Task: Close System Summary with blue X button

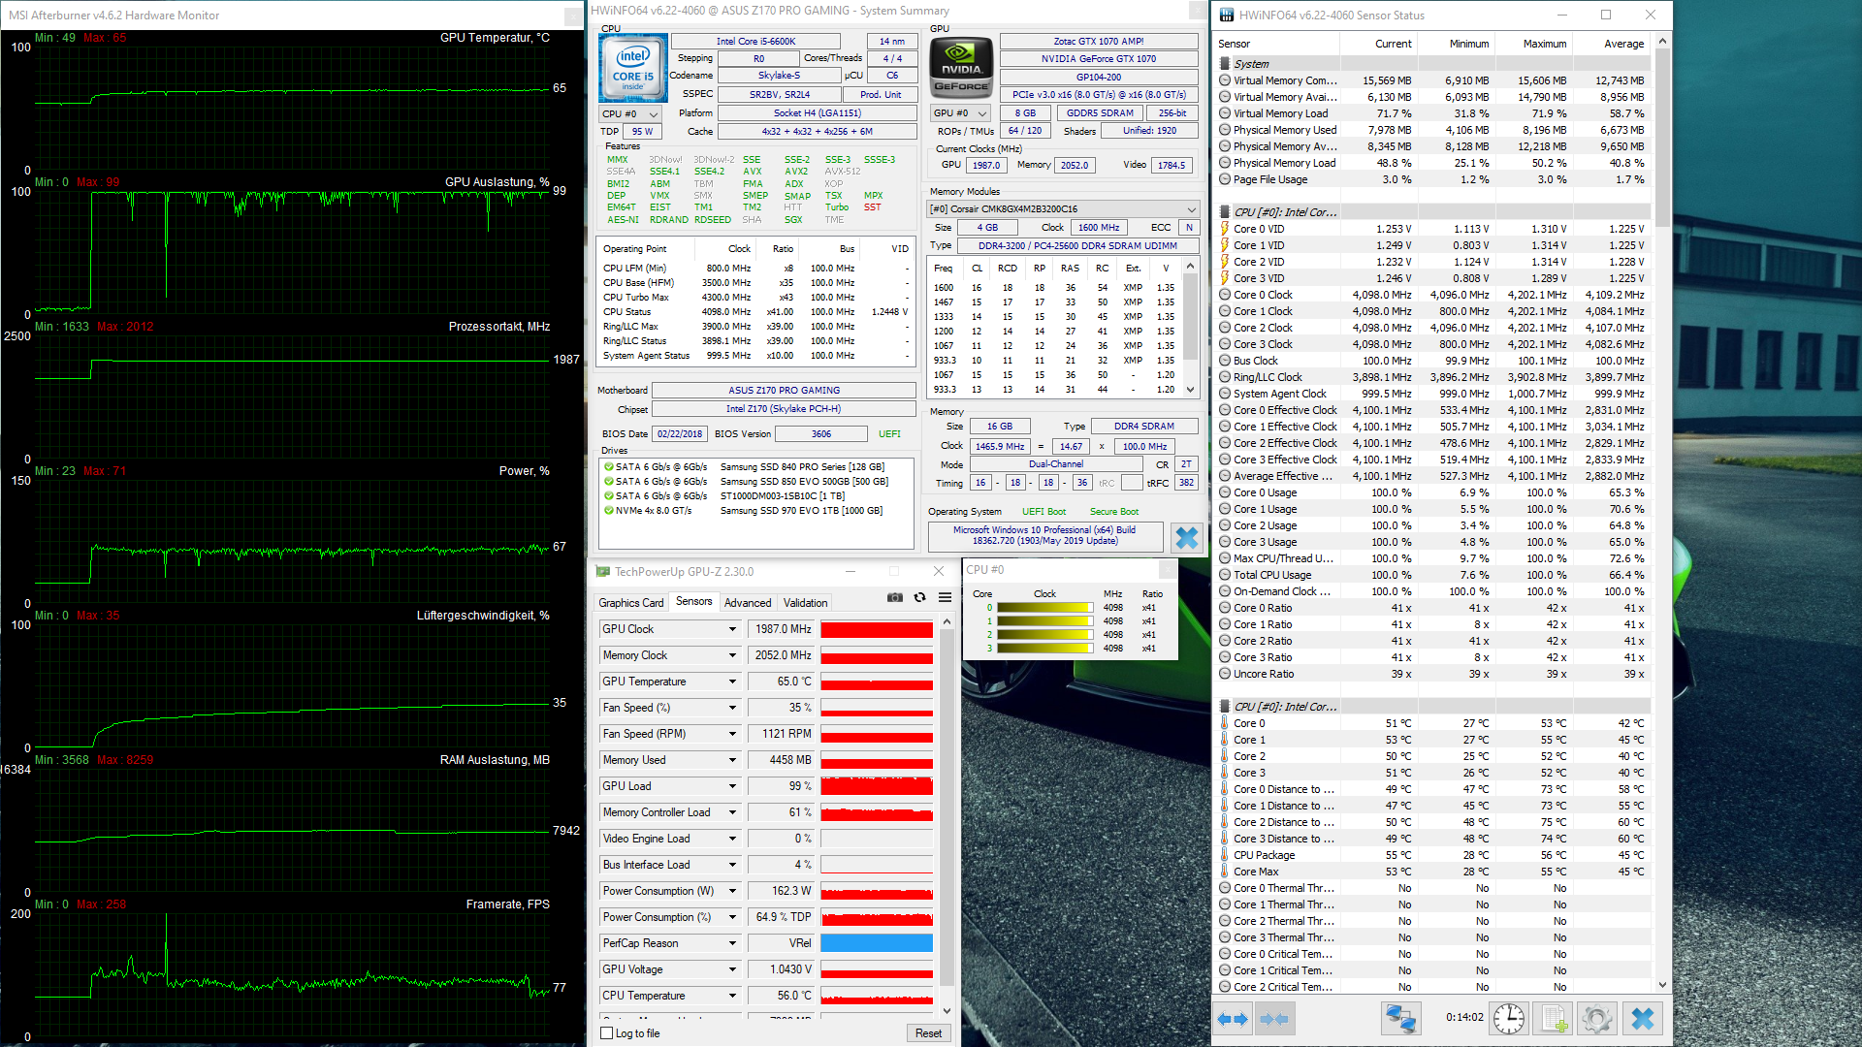Action: [x=1186, y=537]
